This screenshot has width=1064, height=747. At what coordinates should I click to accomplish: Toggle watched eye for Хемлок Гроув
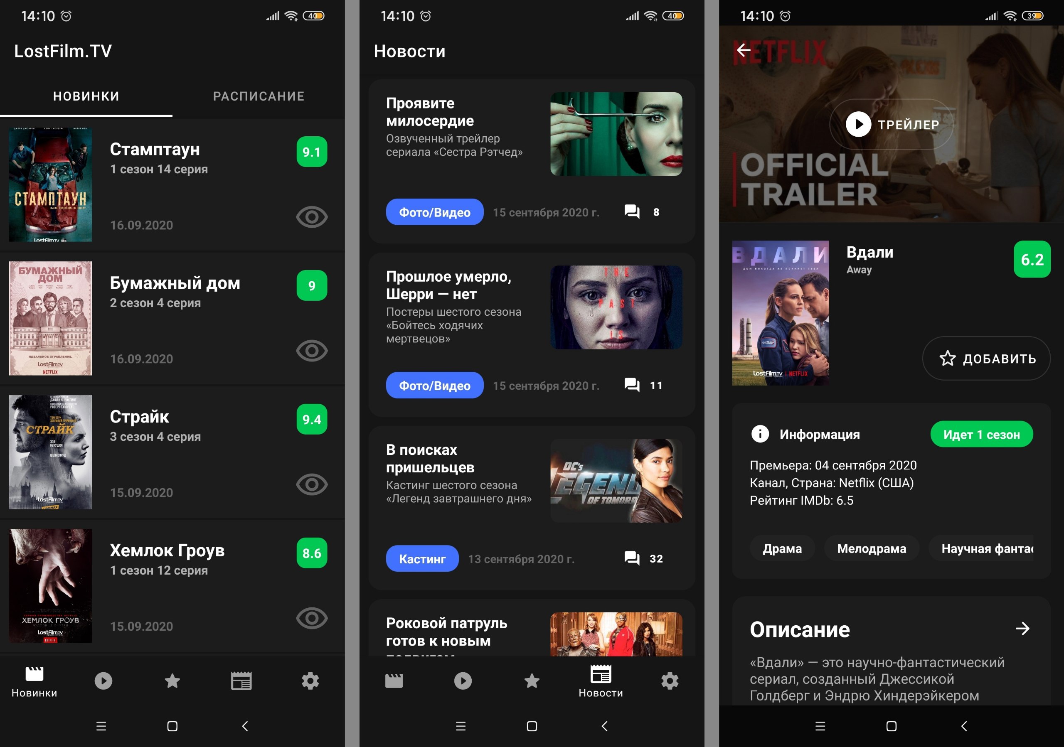click(311, 618)
